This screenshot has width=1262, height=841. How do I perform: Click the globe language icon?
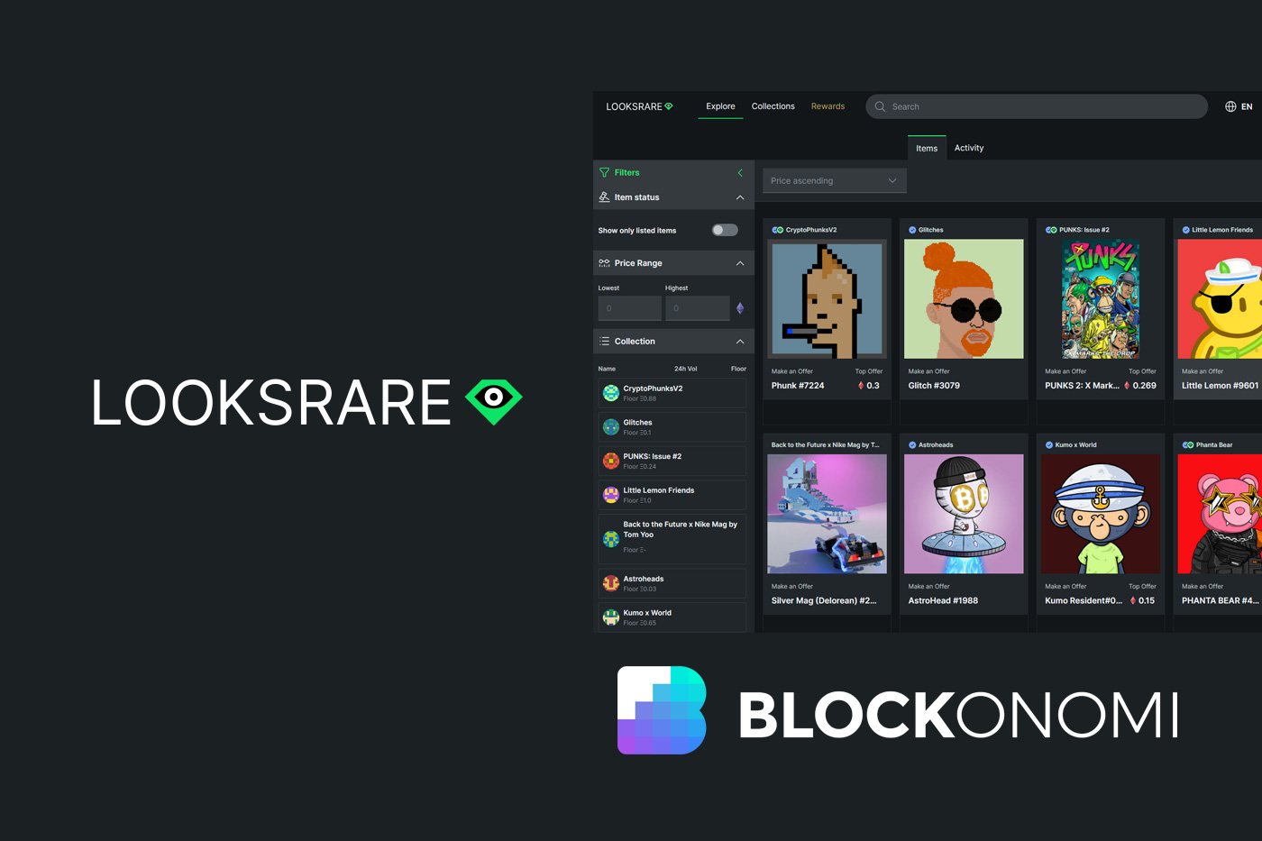1230,106
